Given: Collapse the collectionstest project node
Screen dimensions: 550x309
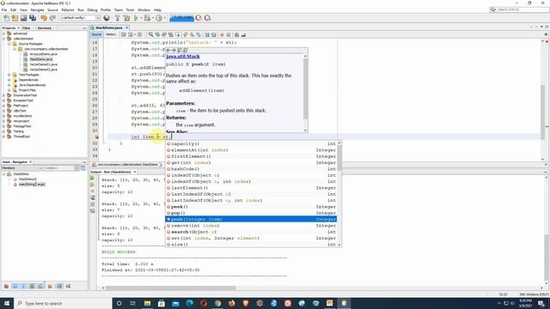Looking at the screenshot, I should tap(3, 39).
